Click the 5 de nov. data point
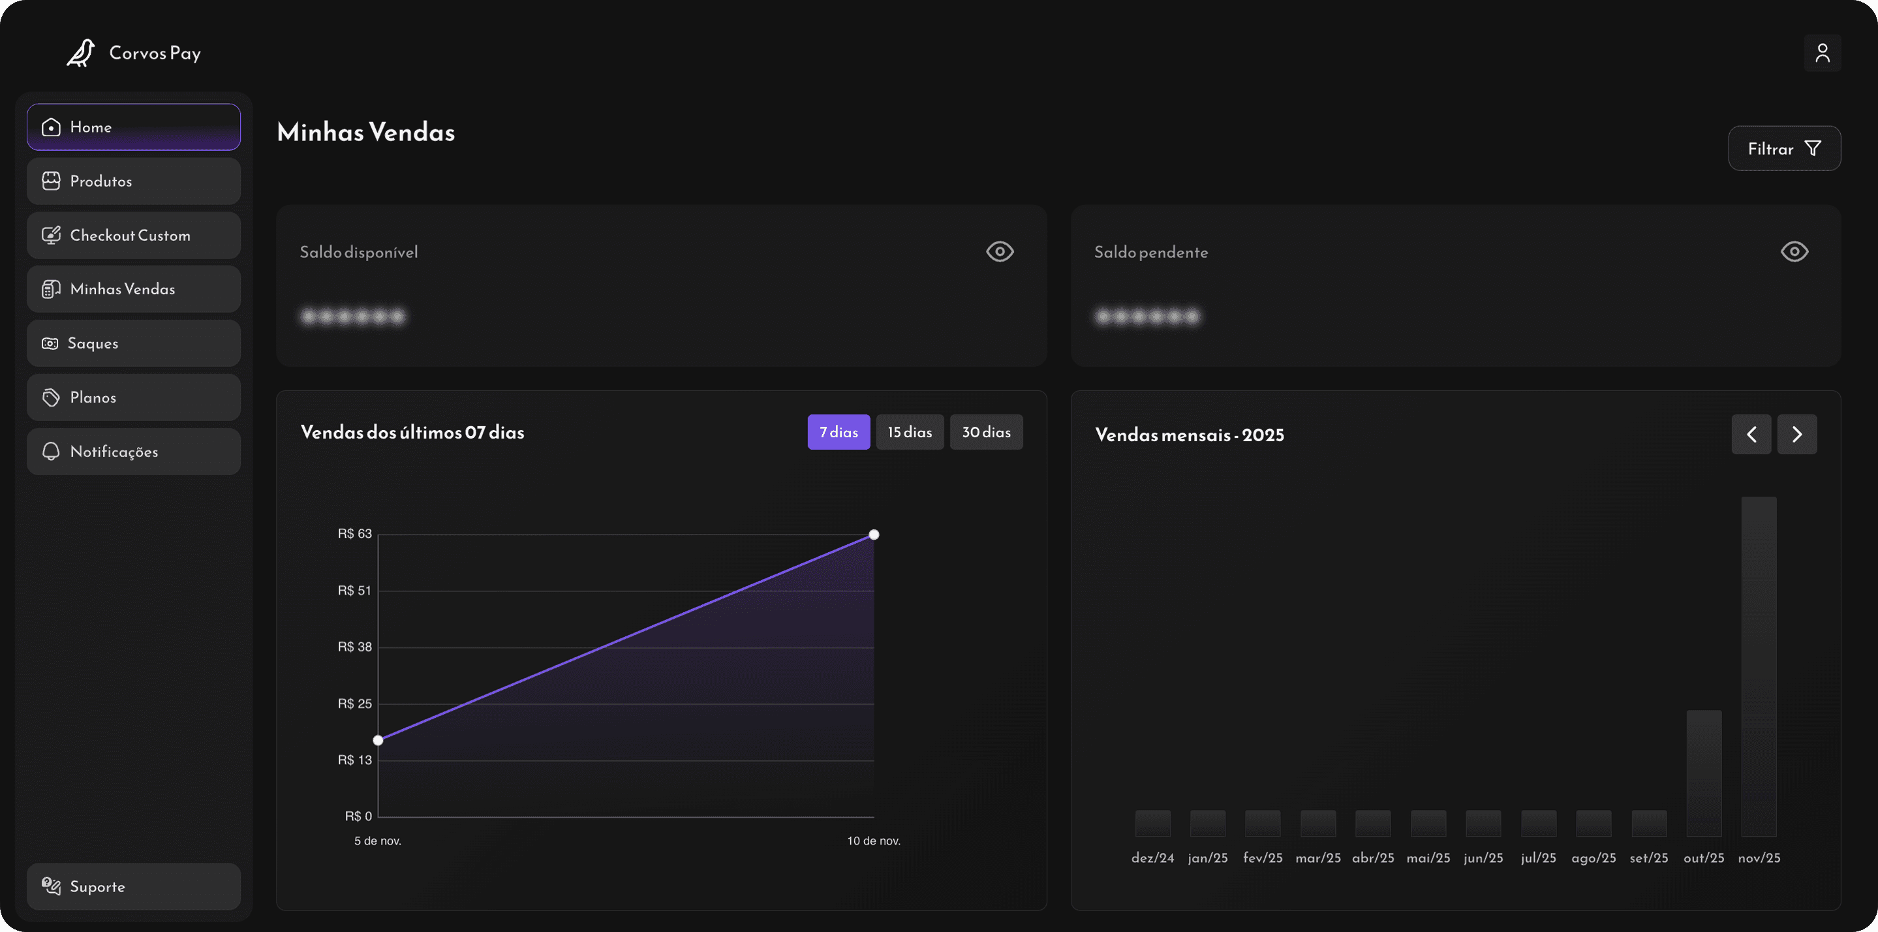This screenshot has width=1878, height=932. [378, 740]
